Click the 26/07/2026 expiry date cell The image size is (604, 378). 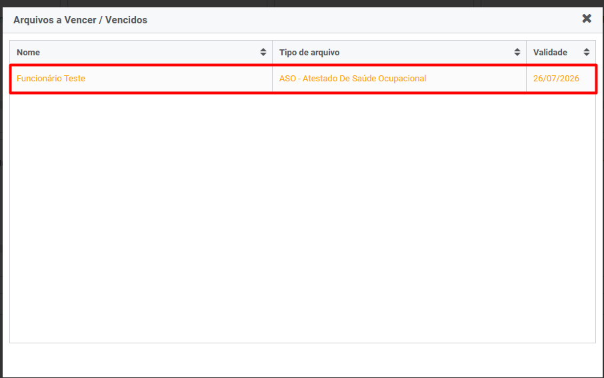tap(556, 79)
